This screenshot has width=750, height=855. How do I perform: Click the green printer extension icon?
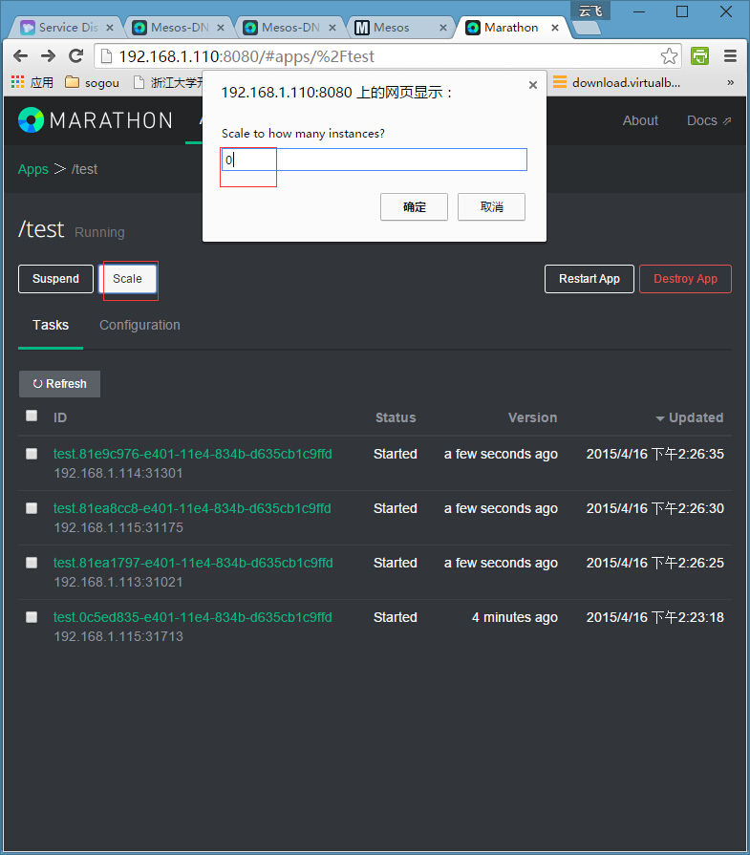(699, 55)
